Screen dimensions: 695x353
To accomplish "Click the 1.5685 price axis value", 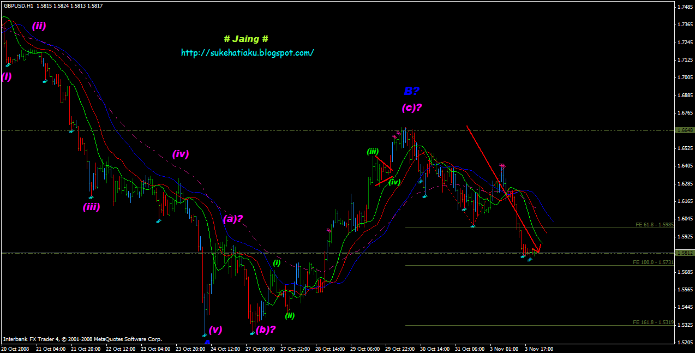I will (685, 272).
